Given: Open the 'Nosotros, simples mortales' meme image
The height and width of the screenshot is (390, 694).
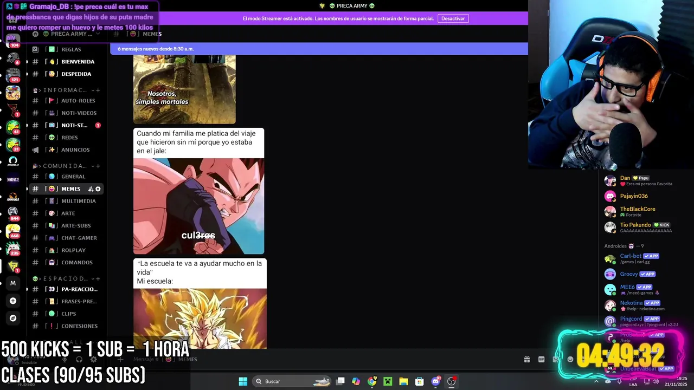Looking at the screenshot, I should tap(184, 89).
